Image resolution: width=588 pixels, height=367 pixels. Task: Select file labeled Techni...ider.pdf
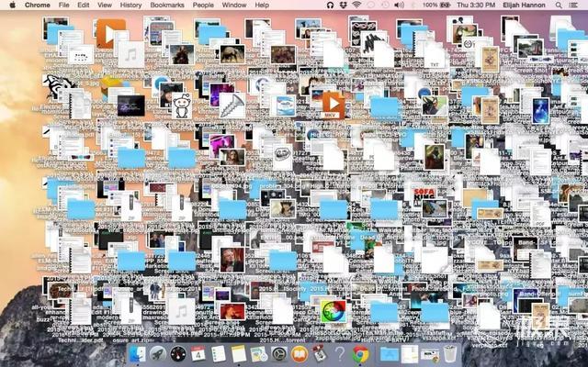(x=80, y=340)
